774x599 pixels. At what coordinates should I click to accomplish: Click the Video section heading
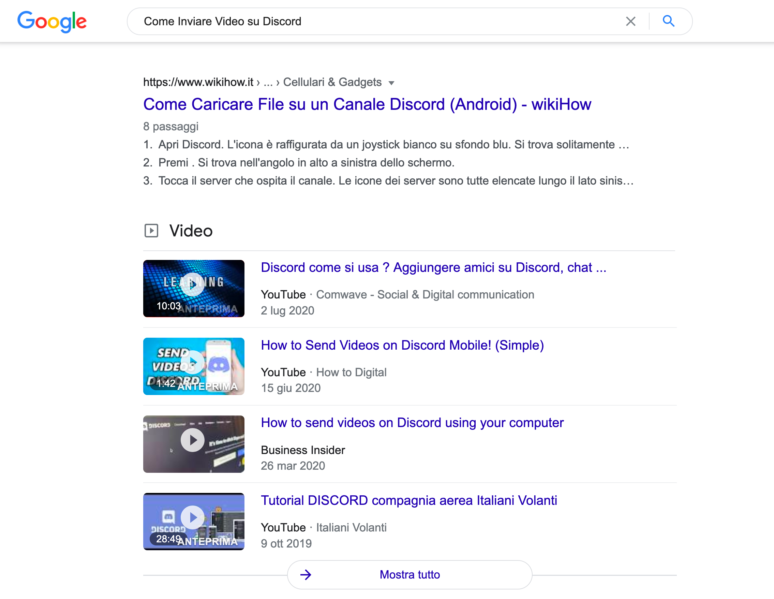click(x=191, y=231)
